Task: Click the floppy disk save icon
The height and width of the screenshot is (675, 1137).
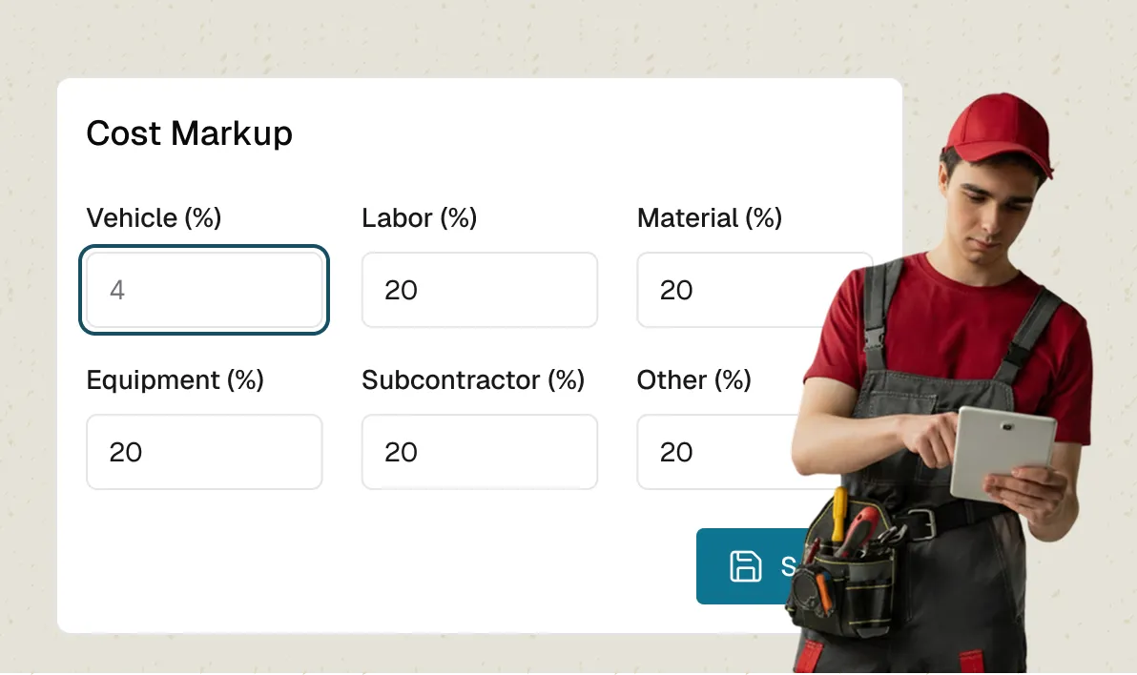Action: tap(745, 565)
